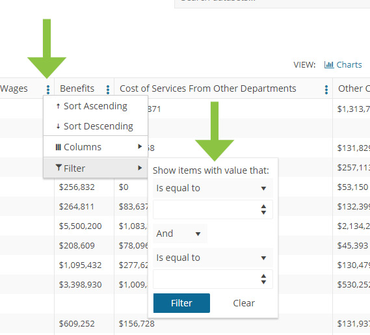Open Cost of Services column options menu

326,90
